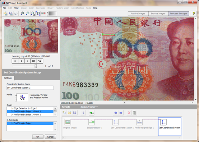The width and height of the screenshot is (199, 142).
Task: Confirm setup with OK button
Action: tap(38, 137)
